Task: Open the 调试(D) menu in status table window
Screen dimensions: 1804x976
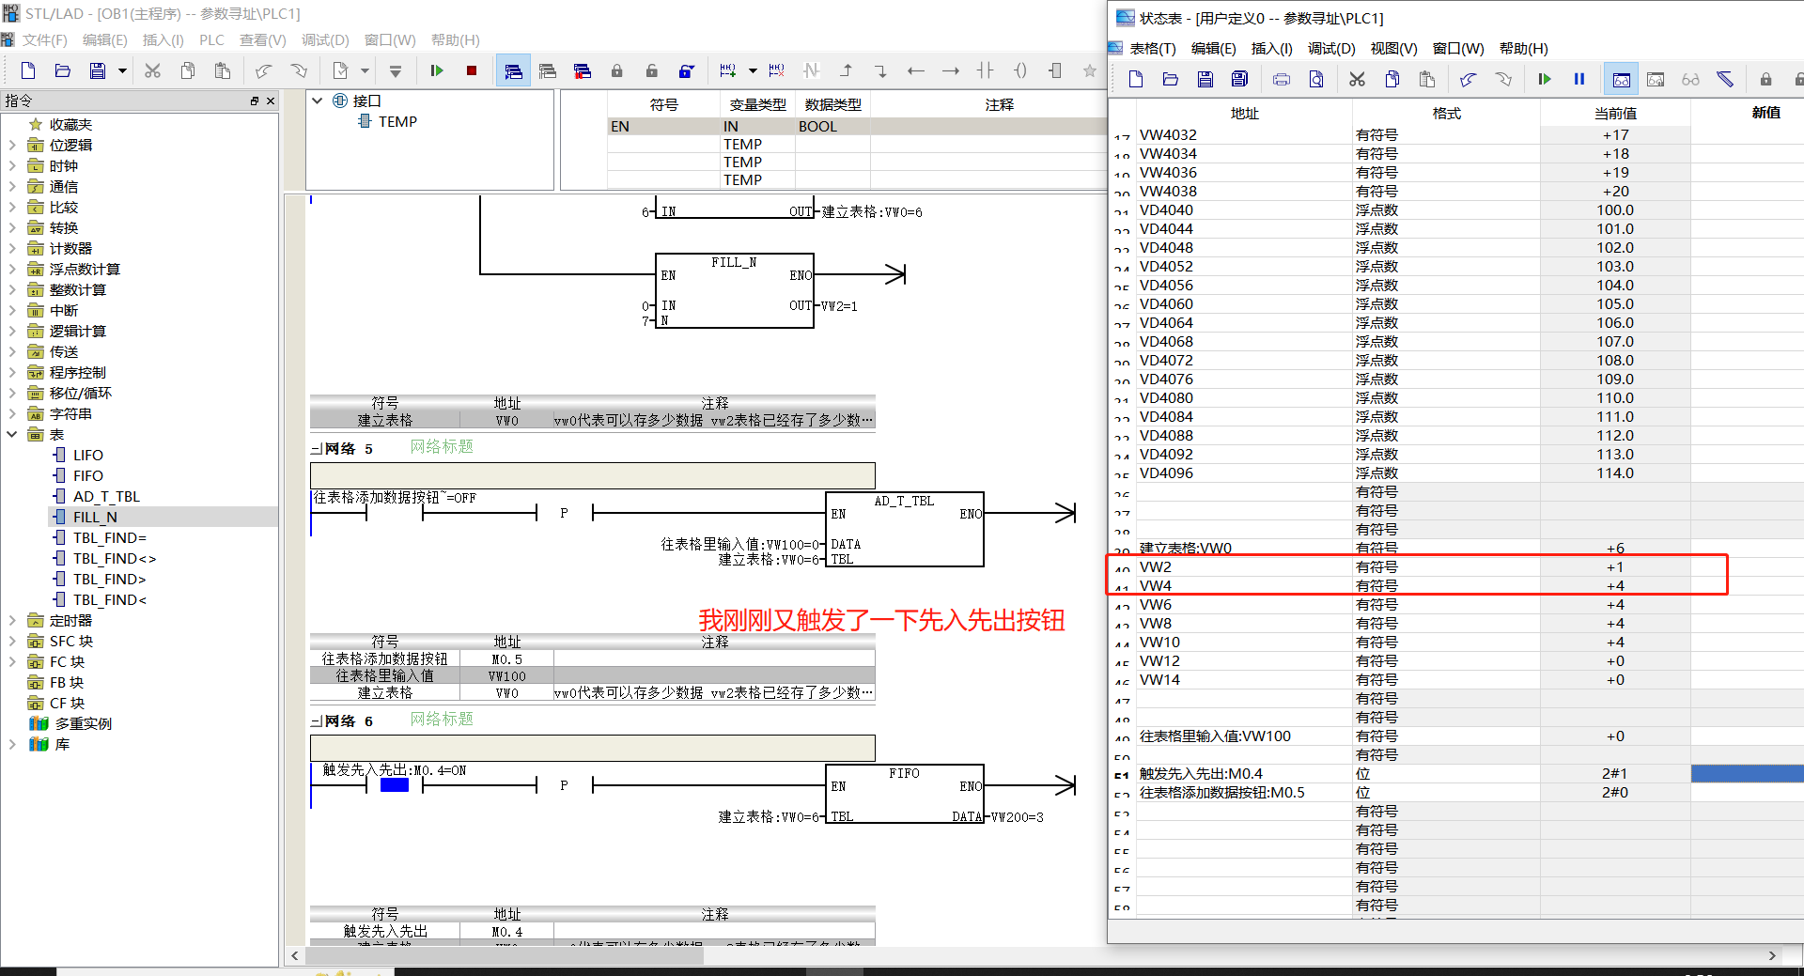Action: coord(1331,48)
